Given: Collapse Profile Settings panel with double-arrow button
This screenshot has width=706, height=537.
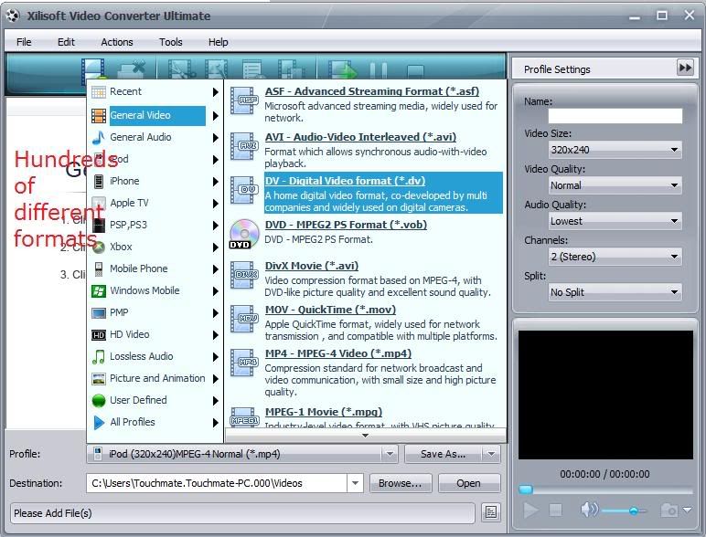Looking at the screenshot, I should 685,68.
